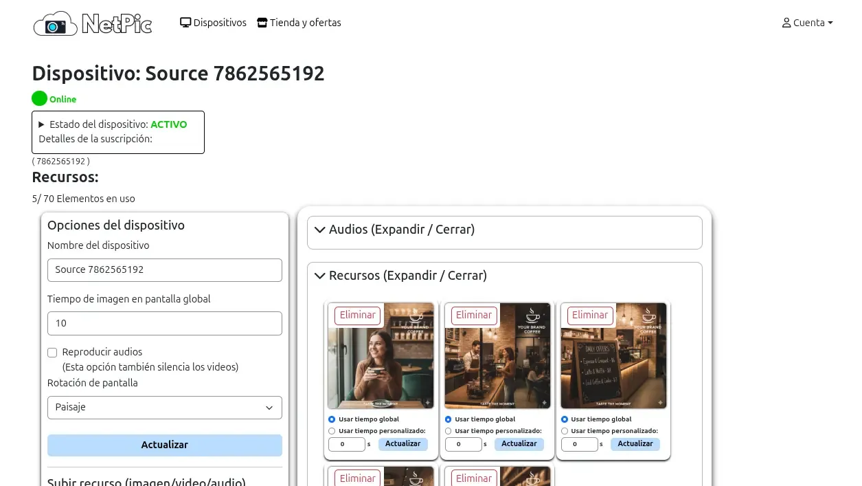This screenshot has width=862, height=486.
Task: Select global time for the chalkboard menu image
Action: coord(565,419)
